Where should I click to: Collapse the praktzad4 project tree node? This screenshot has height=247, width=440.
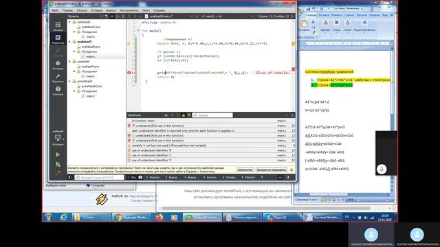(70, 61)
